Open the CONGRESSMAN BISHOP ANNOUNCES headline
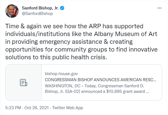 pos(100,80)
